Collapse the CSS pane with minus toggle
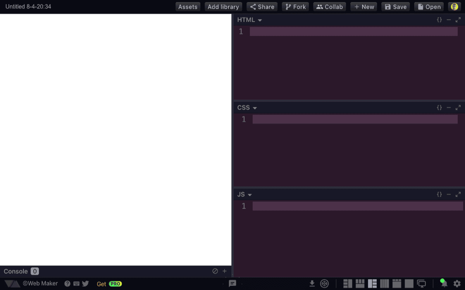Screen dimensions: 465x290 pos(449,107)
